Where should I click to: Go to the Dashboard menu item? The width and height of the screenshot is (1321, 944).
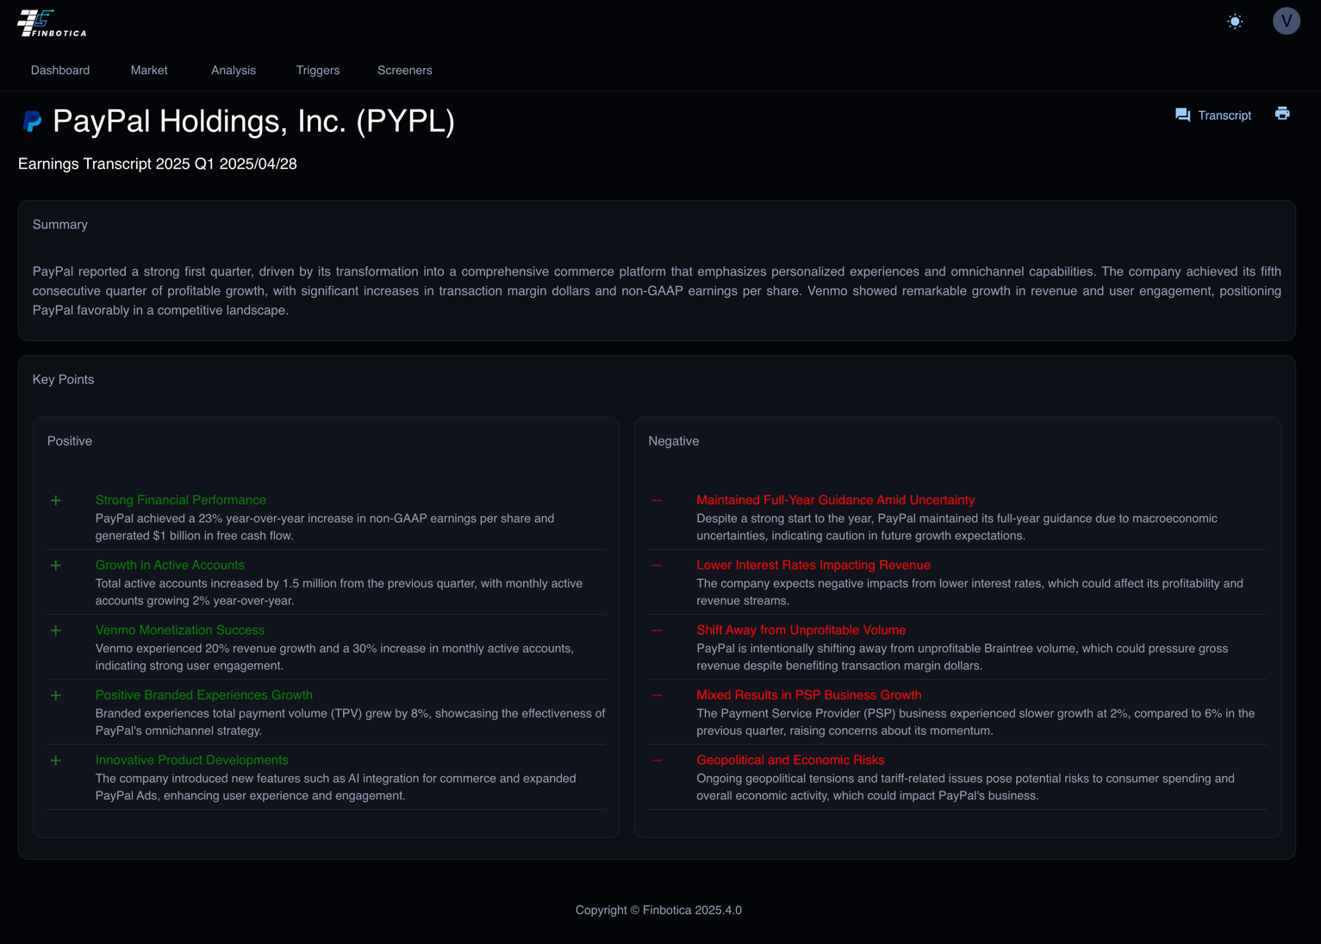point(60,71)
